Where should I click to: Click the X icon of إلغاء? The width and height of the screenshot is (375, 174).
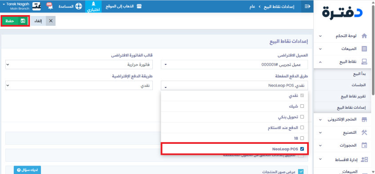(x=51, y=21)
